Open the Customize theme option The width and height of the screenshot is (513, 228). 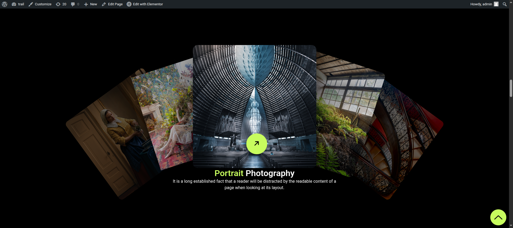coord(40,4)
